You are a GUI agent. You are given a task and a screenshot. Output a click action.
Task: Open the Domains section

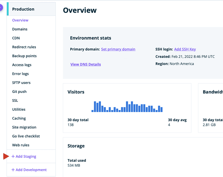pos(20,29)
